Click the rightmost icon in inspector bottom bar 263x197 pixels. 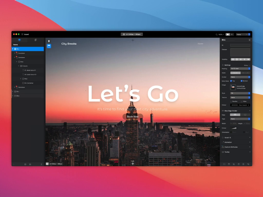click(248, 164)
